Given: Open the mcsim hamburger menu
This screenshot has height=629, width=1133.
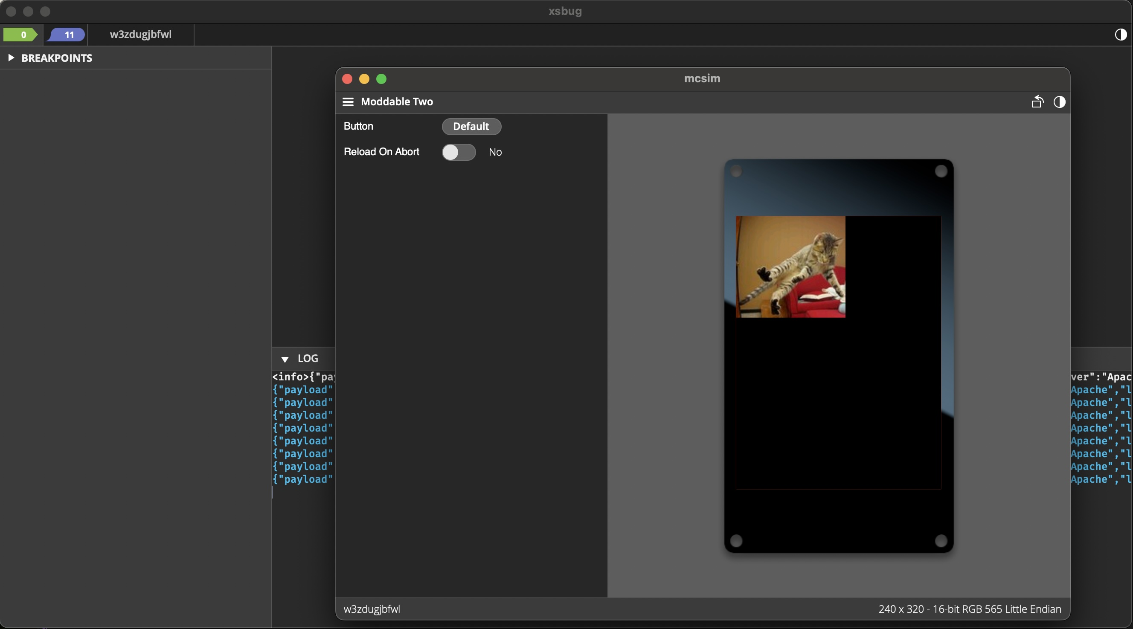Looking at the screenshot, I should click(348, 102).
